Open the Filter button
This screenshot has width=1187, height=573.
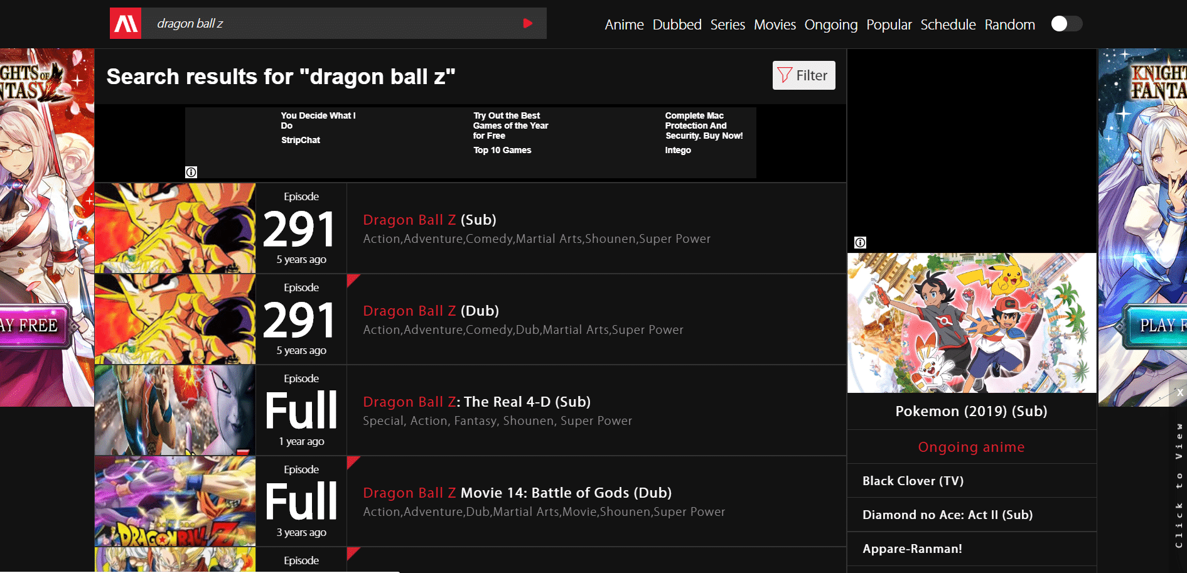[x=803, y=75]
